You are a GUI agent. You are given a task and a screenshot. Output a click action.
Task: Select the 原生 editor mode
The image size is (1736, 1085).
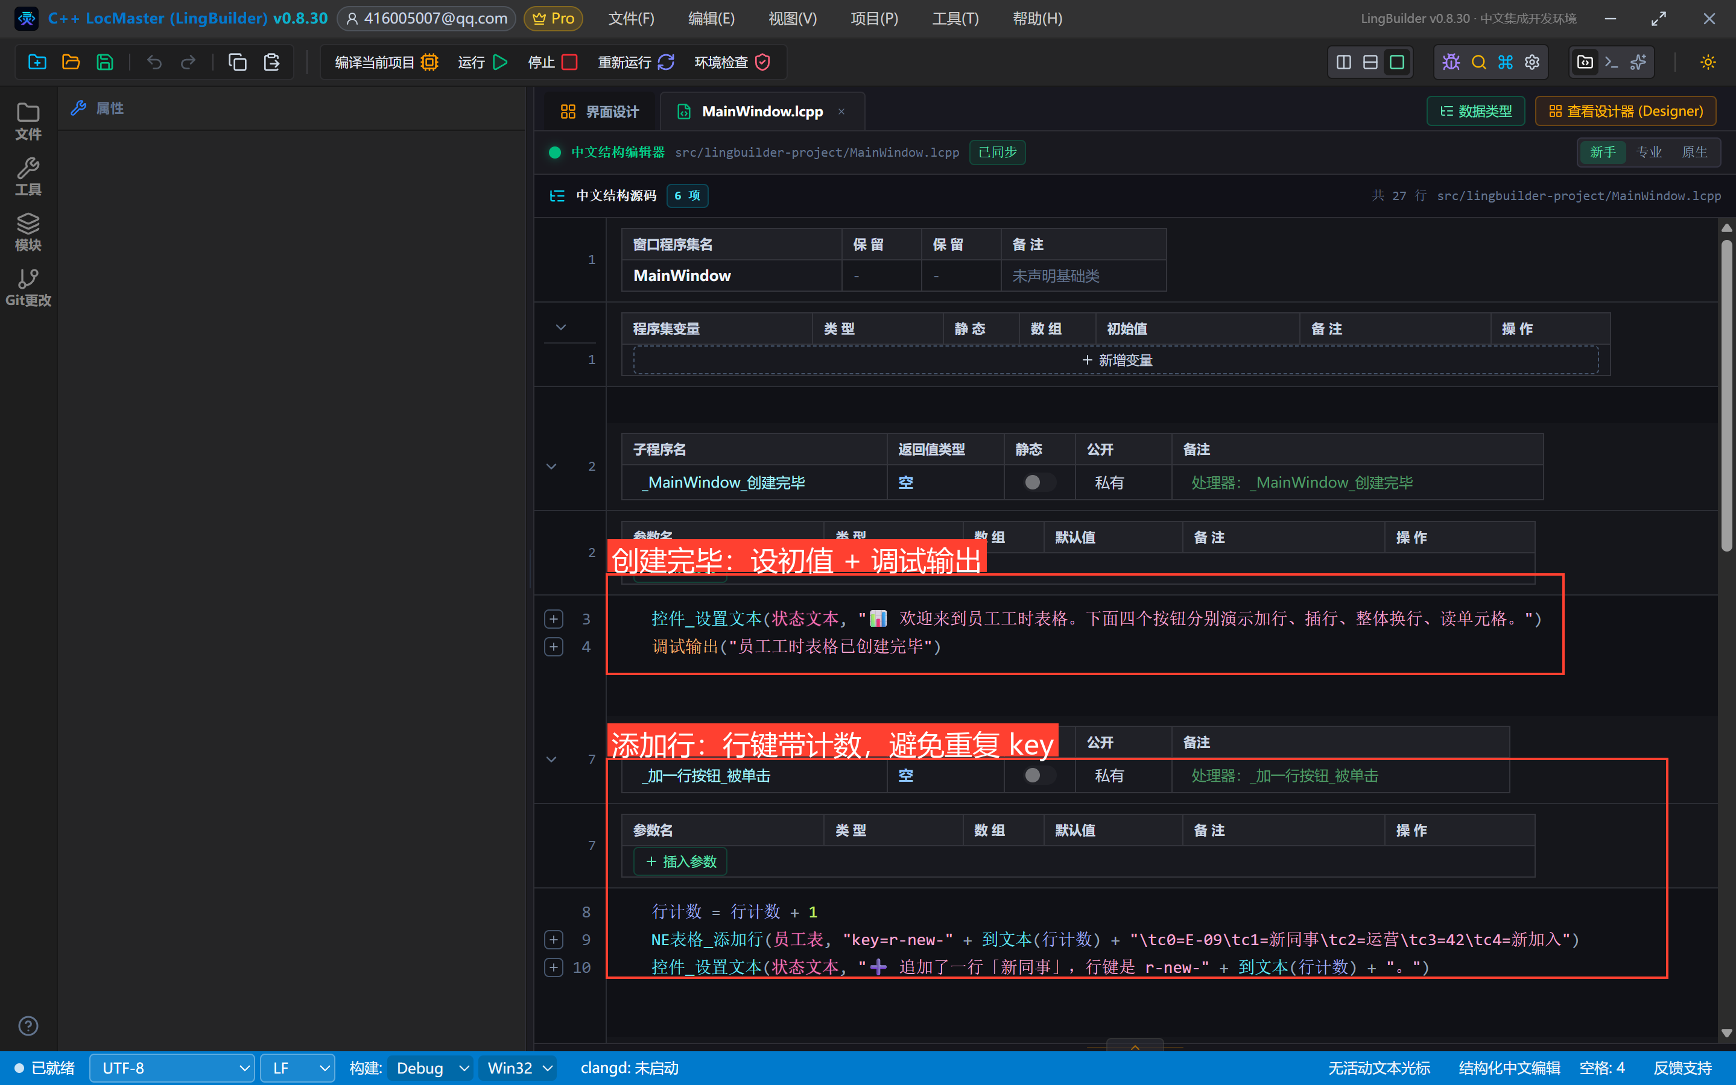[x=1694, y=152]
